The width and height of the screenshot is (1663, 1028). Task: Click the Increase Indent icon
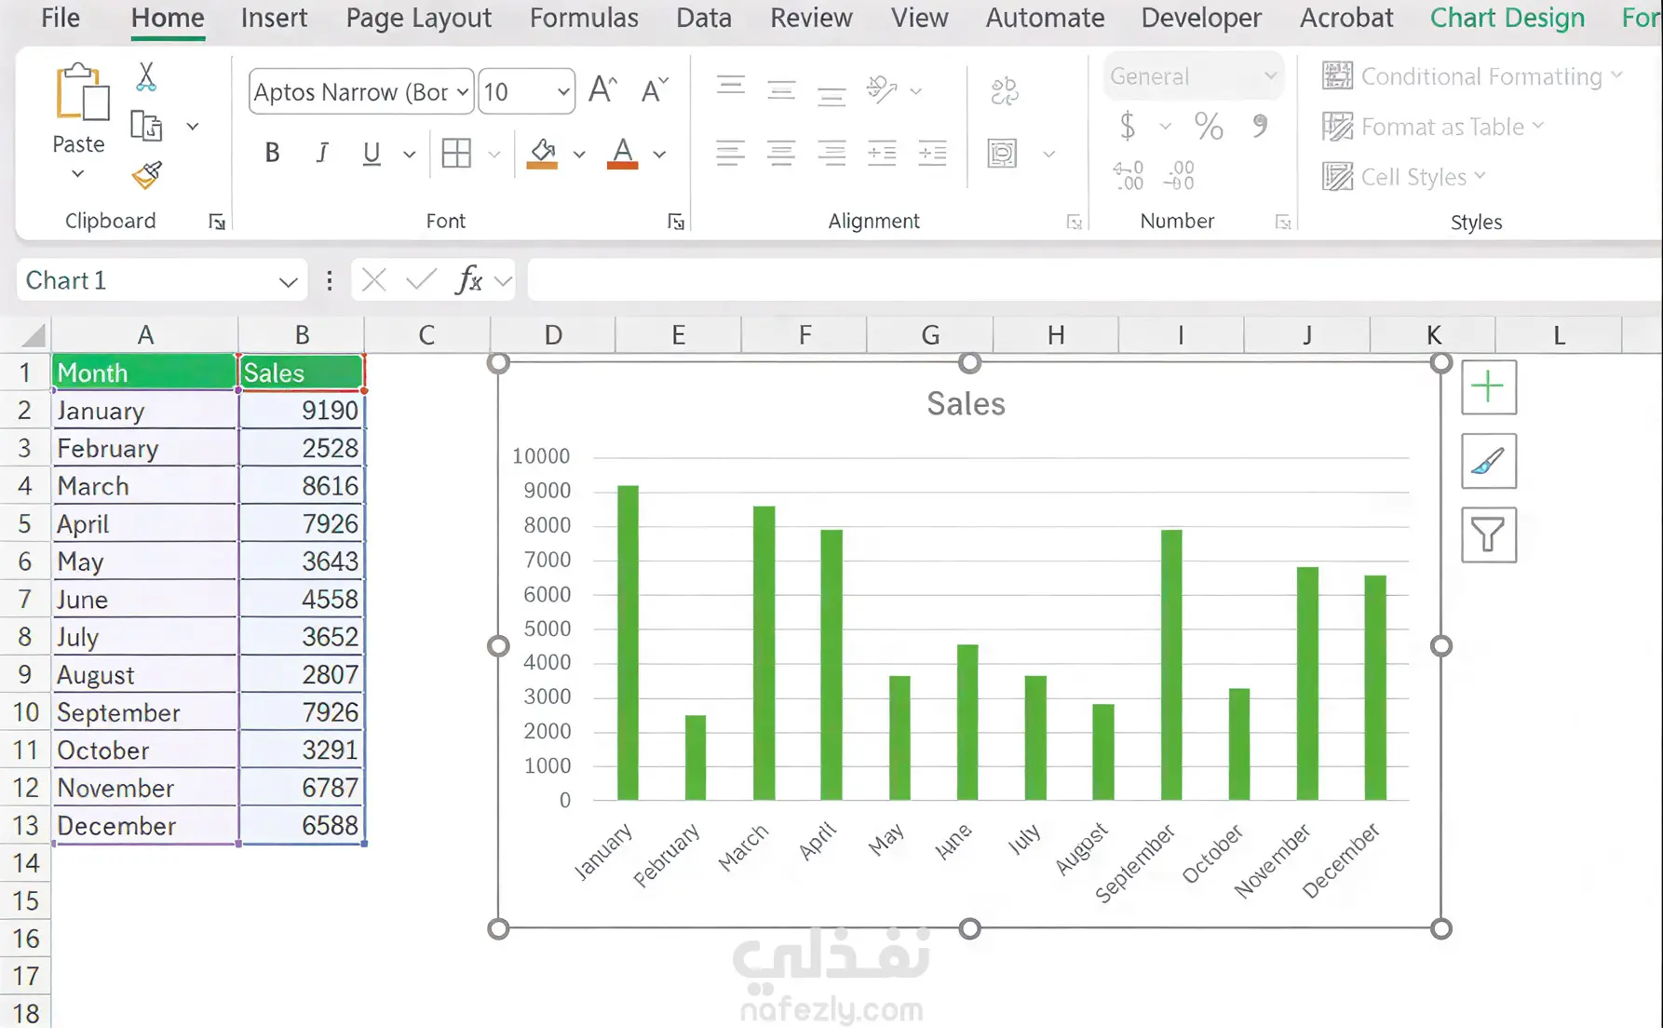point(932,153)
